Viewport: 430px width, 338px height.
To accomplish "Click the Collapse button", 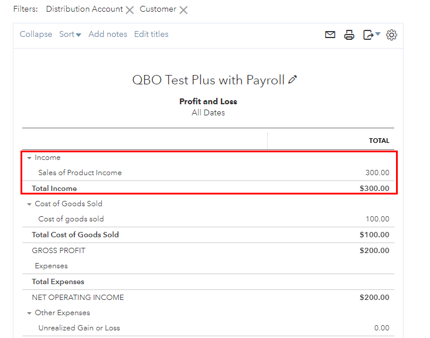I will 36,35.
